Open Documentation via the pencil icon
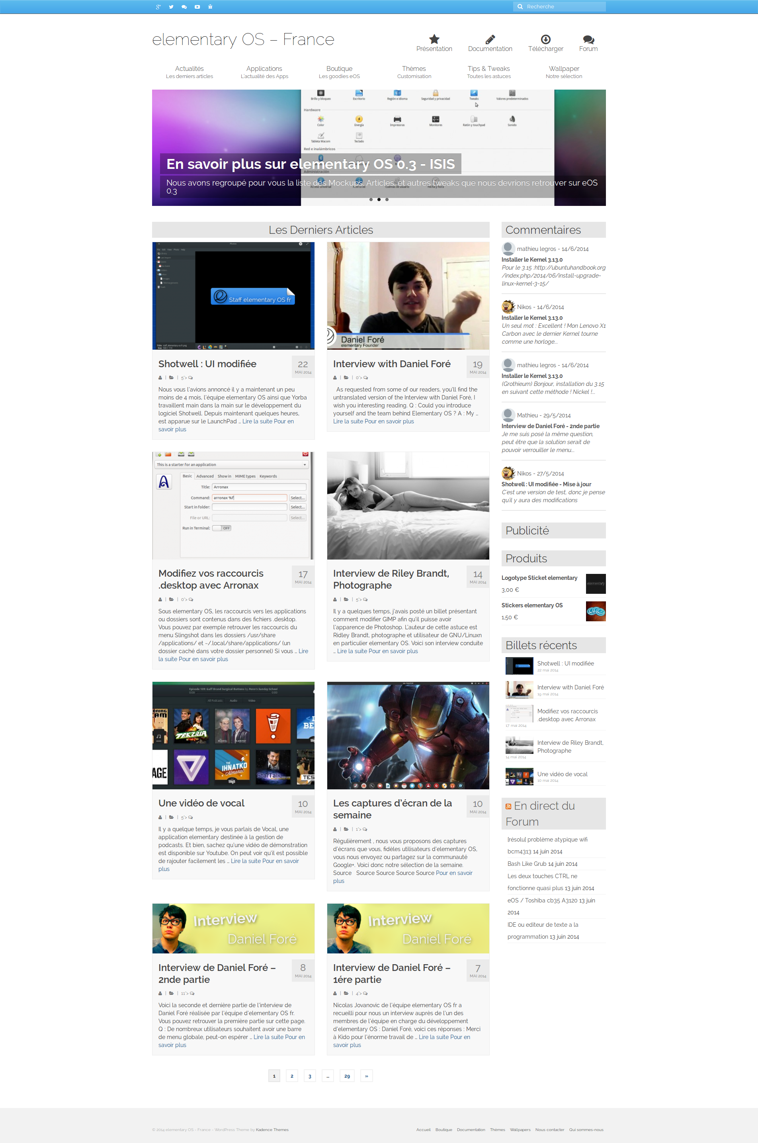 [x=490, y=39]
